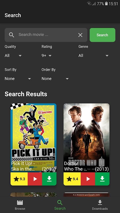The image size is (120, 213).
Task: Expand the Sort By dropdown
Action: tap(18, 79)
